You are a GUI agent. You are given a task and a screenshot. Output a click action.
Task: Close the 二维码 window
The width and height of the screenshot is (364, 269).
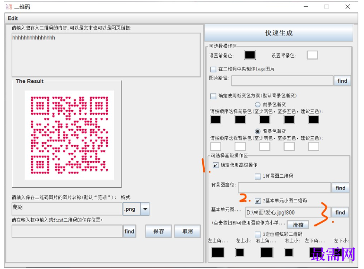pos(347,7)
